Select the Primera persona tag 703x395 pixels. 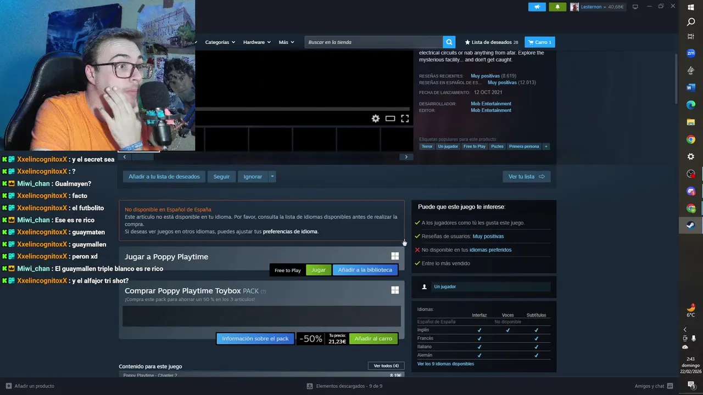click(524, 146)
